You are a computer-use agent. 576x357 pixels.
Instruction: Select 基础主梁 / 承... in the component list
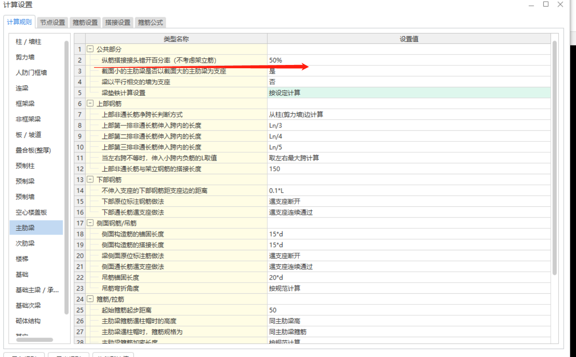click(x=36, y=290)
